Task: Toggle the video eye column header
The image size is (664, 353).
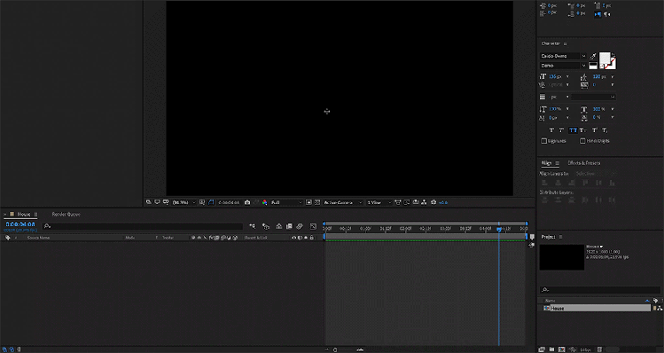Action: click(x=293, y=238)
